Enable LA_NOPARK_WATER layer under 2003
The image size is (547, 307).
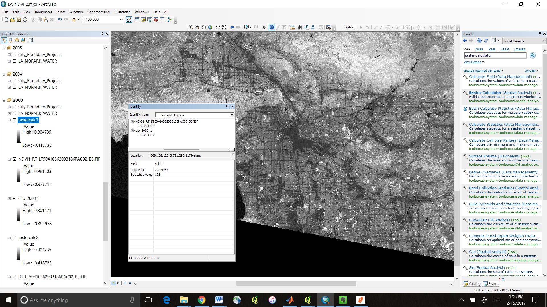pos(14,113)
